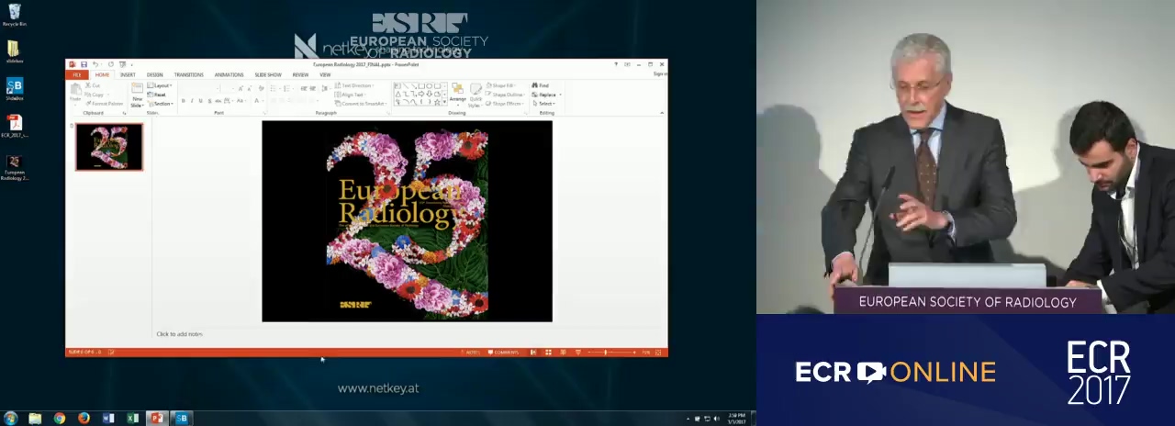Viewport: 1175px width, 426px height.
Task: Switch to Reading View icon in status bar
Action: (x=563, y=353)
